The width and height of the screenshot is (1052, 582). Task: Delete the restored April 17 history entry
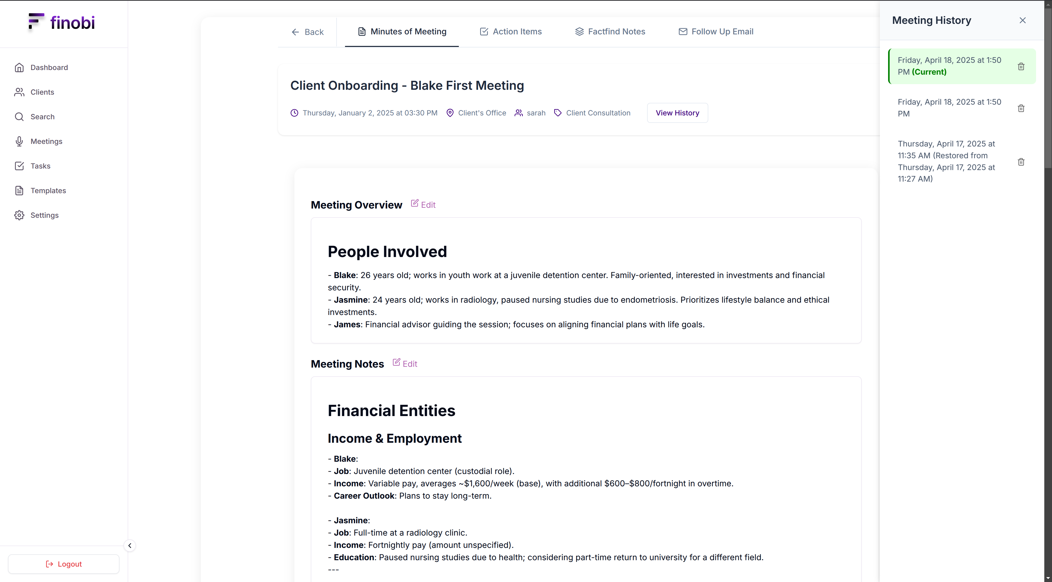[1021, 162]
